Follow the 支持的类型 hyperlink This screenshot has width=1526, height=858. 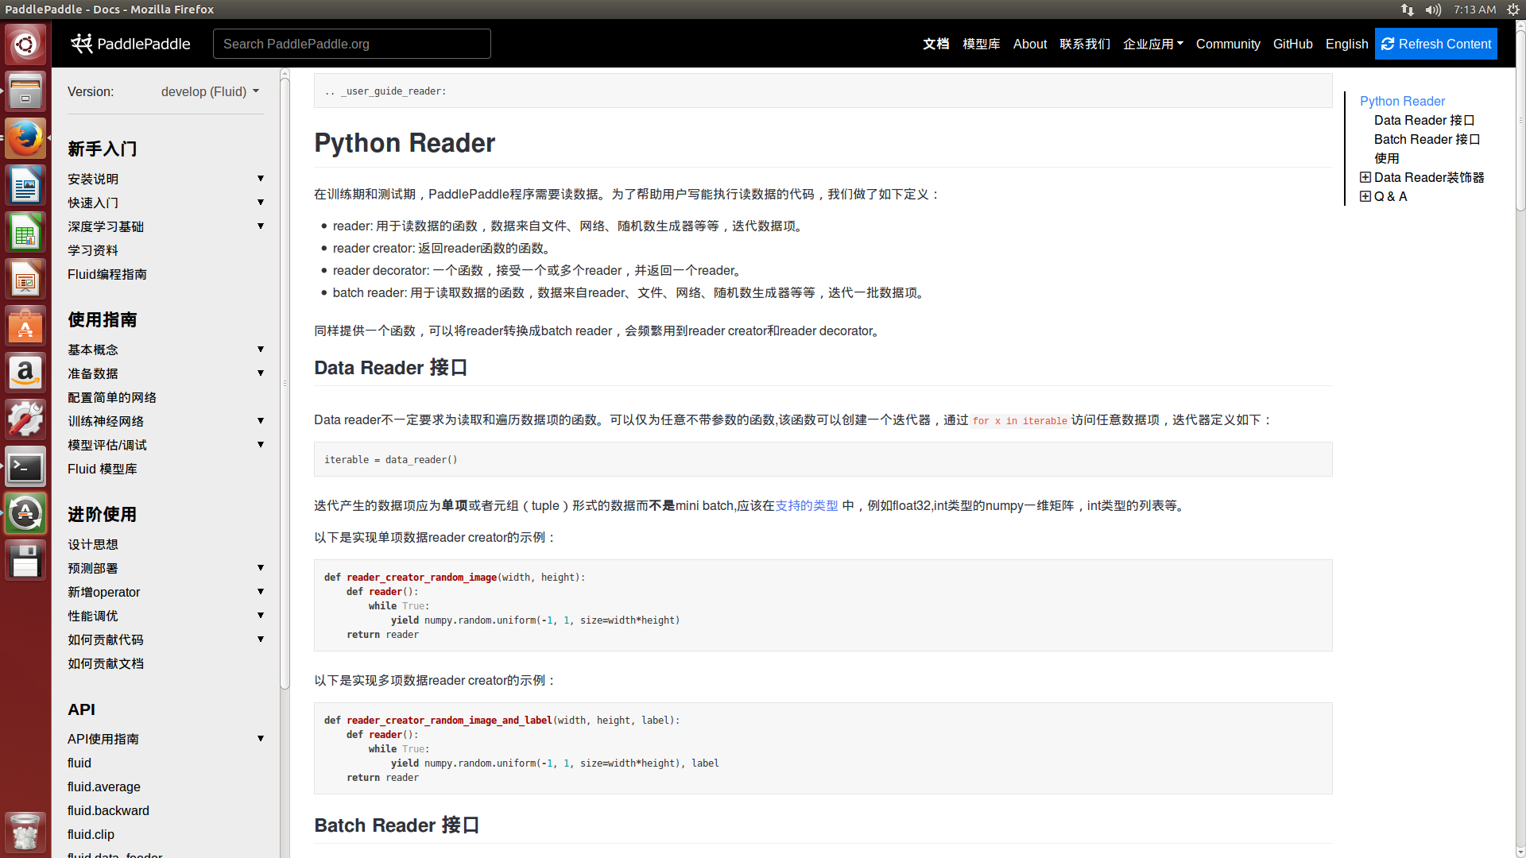click(x=806, y=505)
